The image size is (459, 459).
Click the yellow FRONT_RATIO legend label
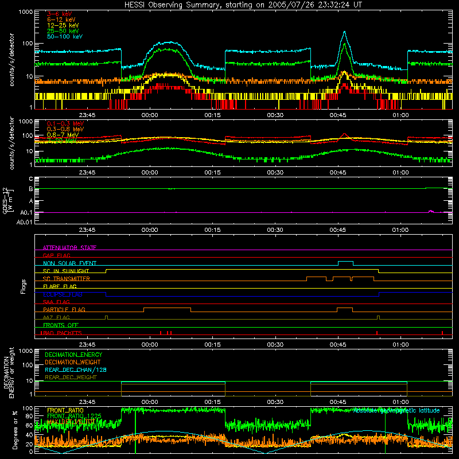click(65, 410)
